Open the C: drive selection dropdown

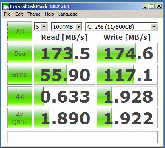(x=122, y=27)
